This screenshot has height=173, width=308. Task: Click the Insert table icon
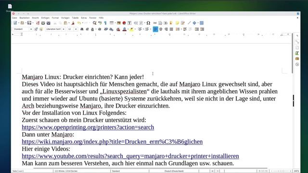coord(112,23)
